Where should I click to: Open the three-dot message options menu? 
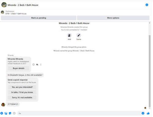click(41, 65)
